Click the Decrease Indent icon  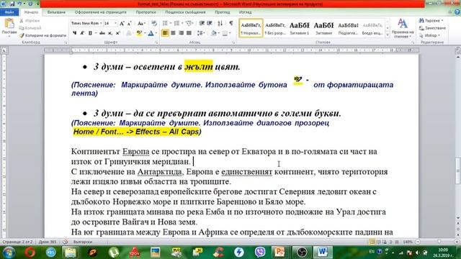202,23
